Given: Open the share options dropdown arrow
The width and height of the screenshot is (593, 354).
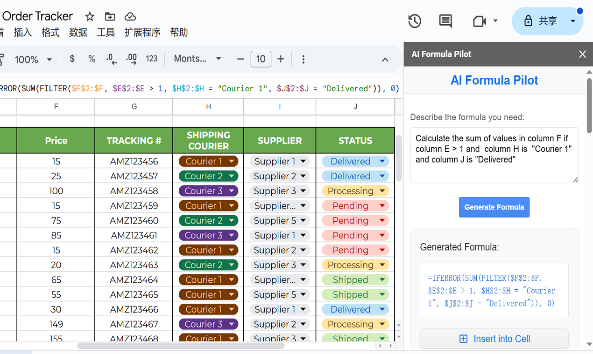Looking at the screenshot, I should click(573, 21).
